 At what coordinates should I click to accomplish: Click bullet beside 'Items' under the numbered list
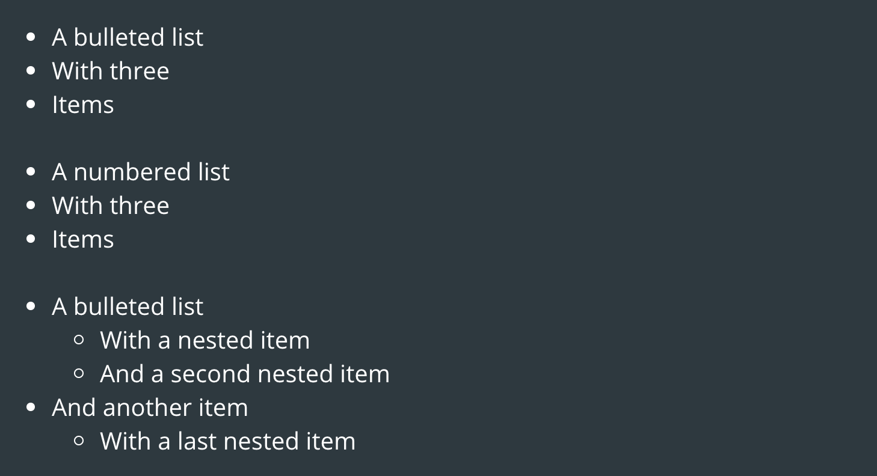32,239
